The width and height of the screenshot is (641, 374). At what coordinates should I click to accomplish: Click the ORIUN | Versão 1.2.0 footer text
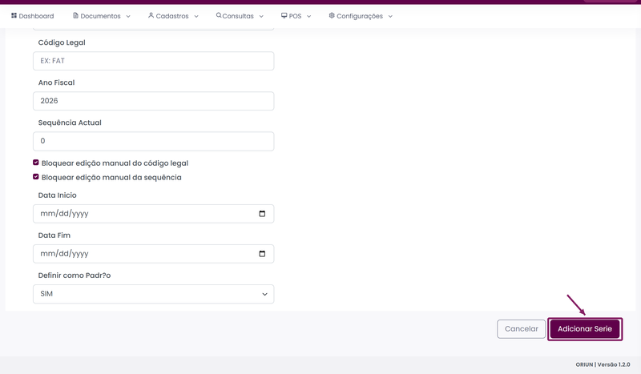(603, 364)
